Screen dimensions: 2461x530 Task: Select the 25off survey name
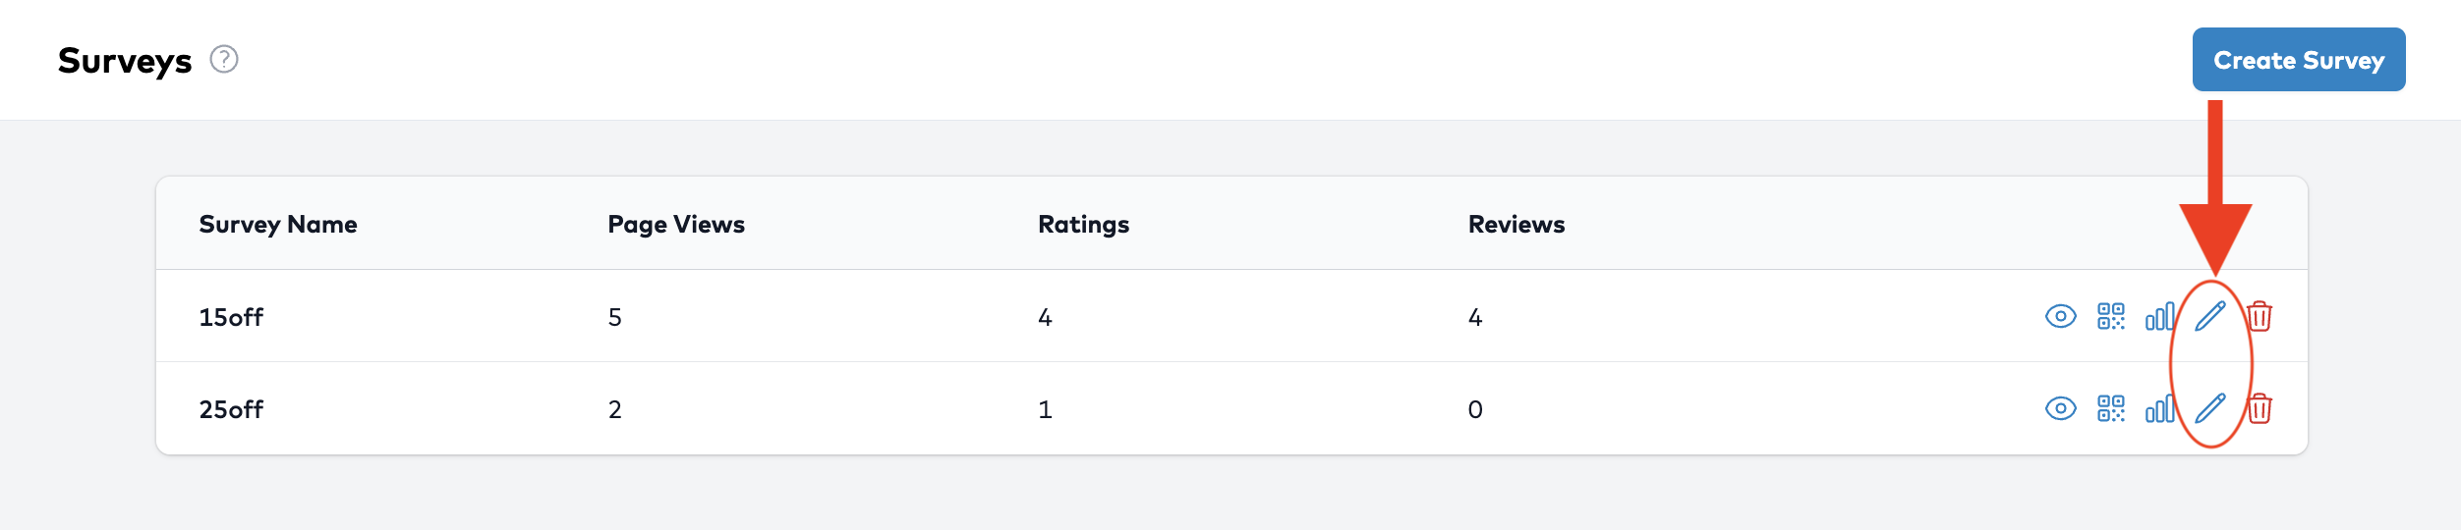coord(231,409)
